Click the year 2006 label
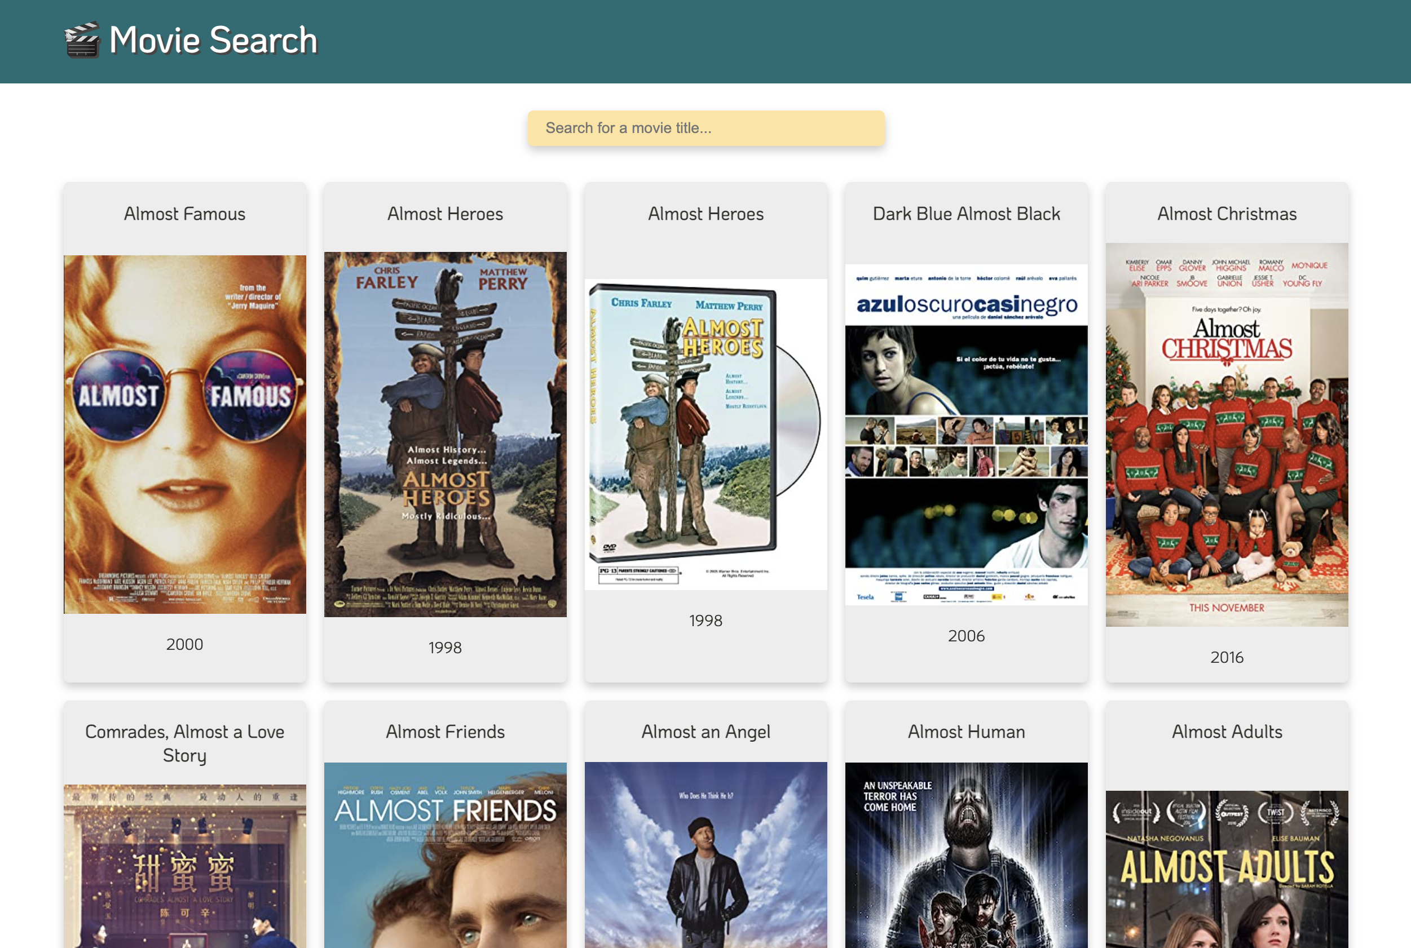The image size is (1411, 948). [x=967, y=636]
